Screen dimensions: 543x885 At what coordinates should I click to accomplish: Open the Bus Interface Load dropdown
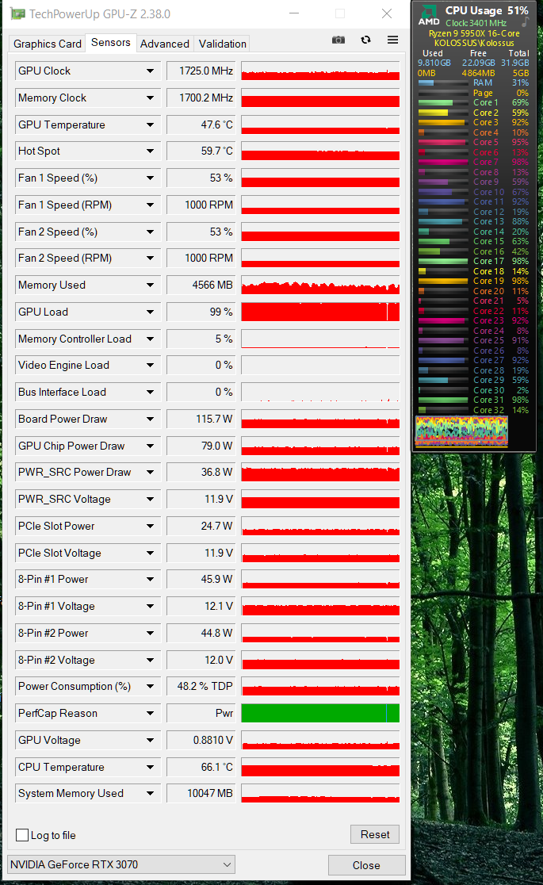pyautogui.click(x=150, y=393)
